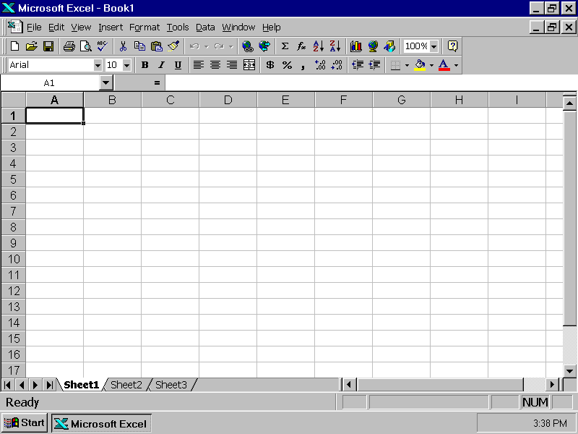The height and width of the screenshot is (434, 578).
Task: Click Microsoft Excel on the taskbar
Action: click(x=100, y=422)
